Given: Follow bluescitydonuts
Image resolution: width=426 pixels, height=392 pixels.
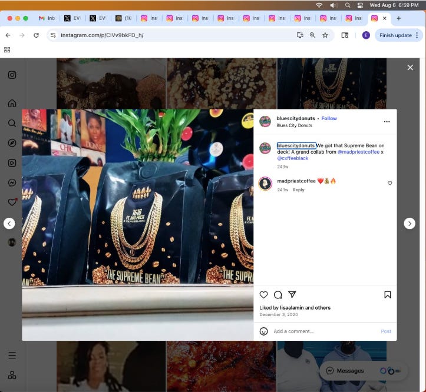Looking at the screenshot, I should click(x=329, y=118).
